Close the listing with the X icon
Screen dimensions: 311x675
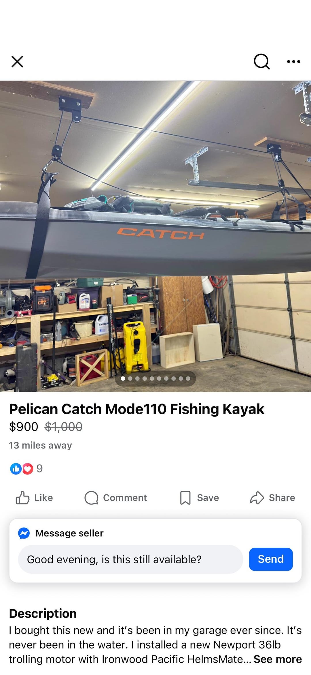(17, 61)
